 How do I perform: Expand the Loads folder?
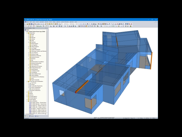pos(27,92)
